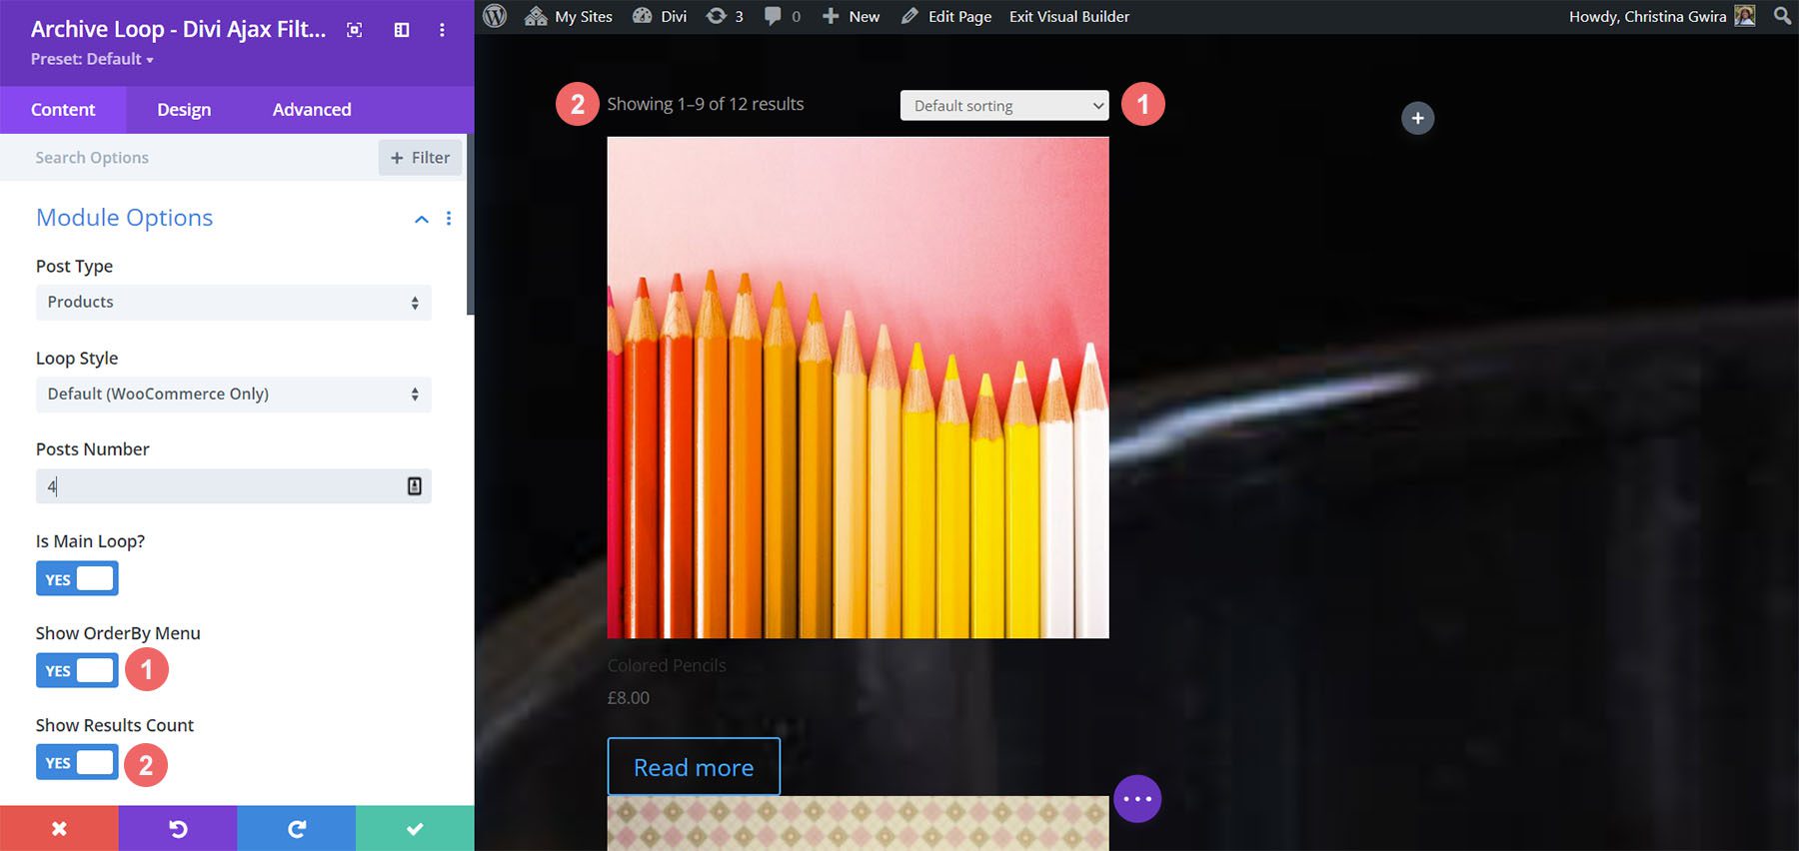The height and width of the screenshot is (851, 1799).
Task: Click the revisions counter showing 3
Action: (725, 16)
